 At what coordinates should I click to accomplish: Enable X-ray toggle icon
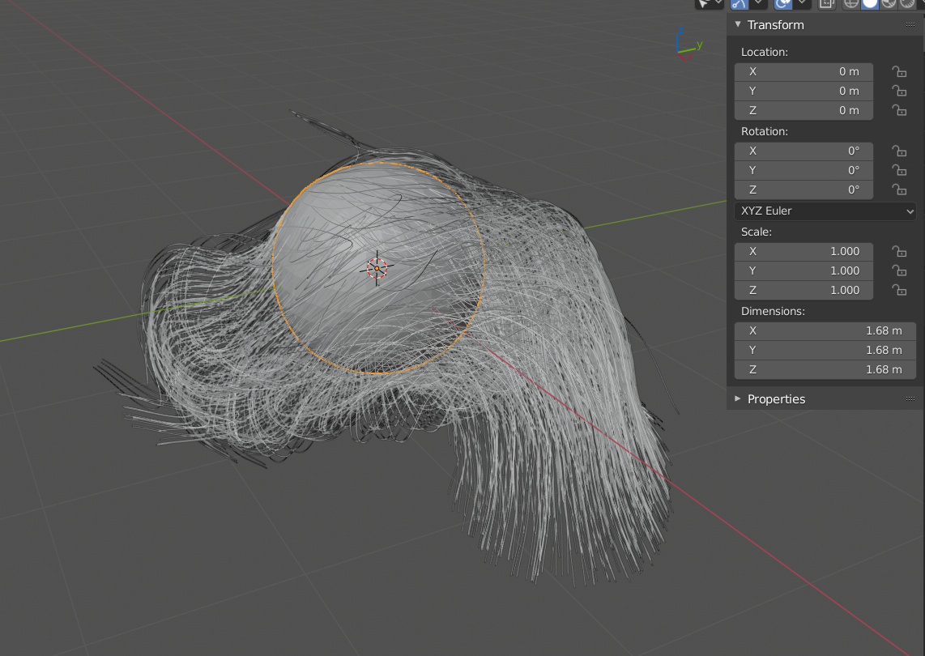pyautogui.click(x=827, y=4)
